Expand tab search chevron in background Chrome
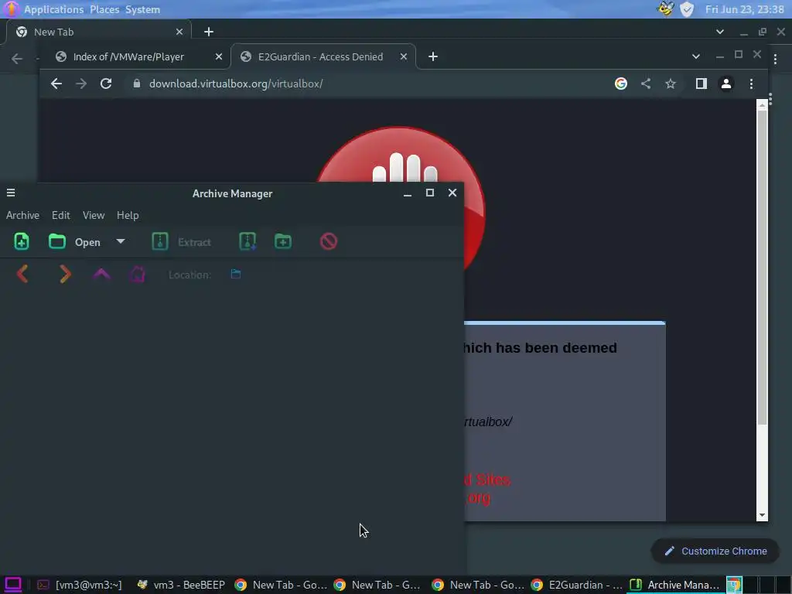This screenshot has height=594, width=792. (x=720, y=32)
